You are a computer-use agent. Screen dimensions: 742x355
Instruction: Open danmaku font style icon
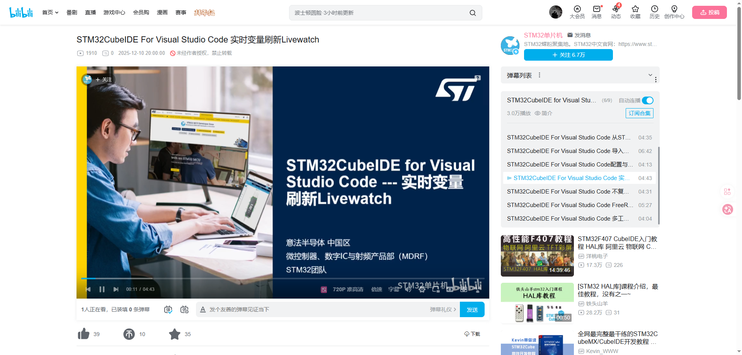[x=203, y=309]
